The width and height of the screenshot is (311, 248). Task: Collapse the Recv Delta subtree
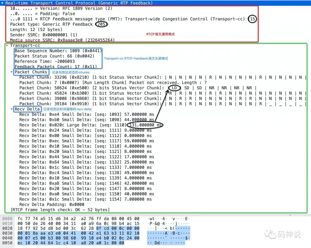(x=12, y=109)
